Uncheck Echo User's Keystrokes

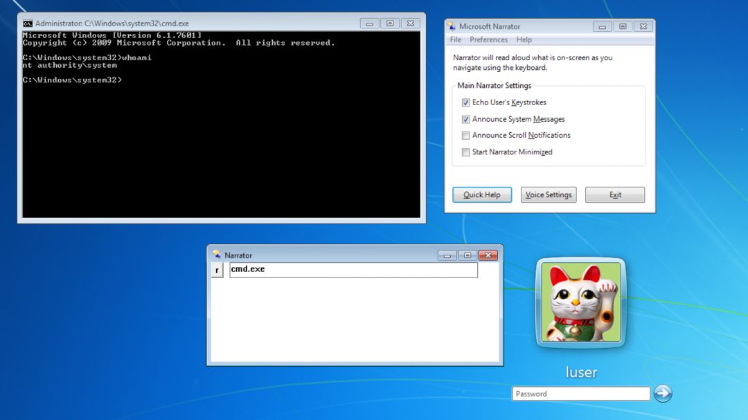click(466, 102)
